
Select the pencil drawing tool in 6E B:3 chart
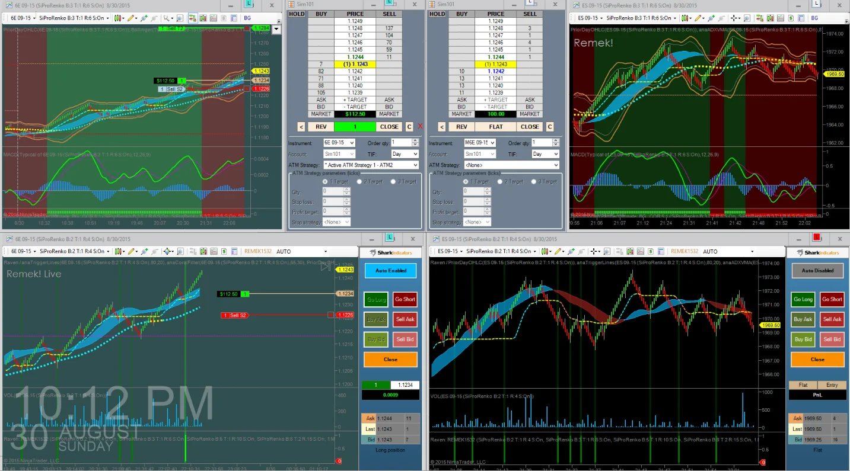coord(132,18)
